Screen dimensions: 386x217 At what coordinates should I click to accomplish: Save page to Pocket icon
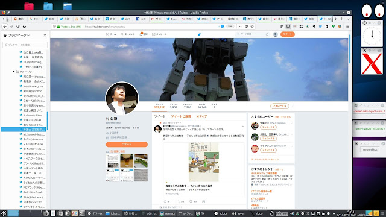pyautogui.click(x=247, y=27)
